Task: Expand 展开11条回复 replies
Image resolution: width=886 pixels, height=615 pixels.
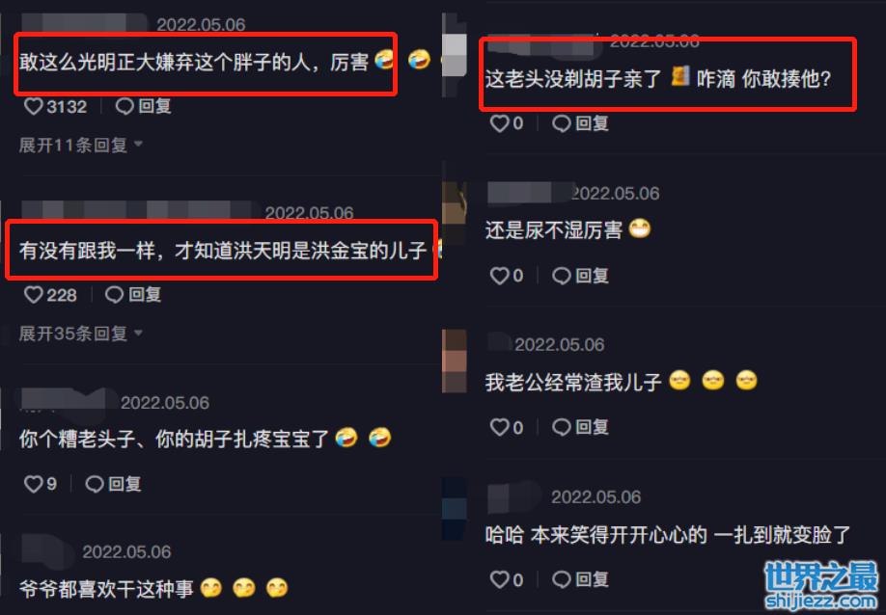Action: [80, 145]
